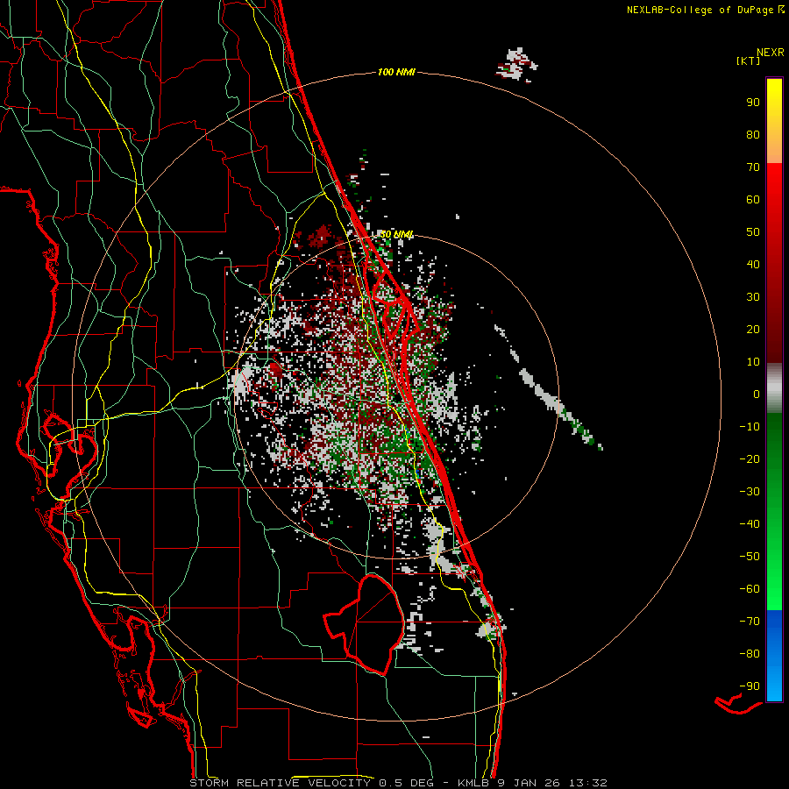Click the 20 value on the velocity scale

(753, 330)
